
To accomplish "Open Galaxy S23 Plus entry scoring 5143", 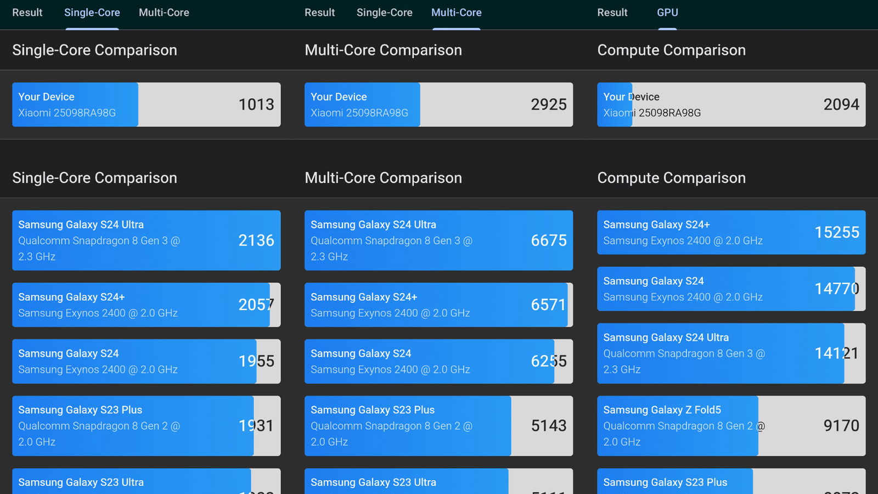I will point(438,425).
